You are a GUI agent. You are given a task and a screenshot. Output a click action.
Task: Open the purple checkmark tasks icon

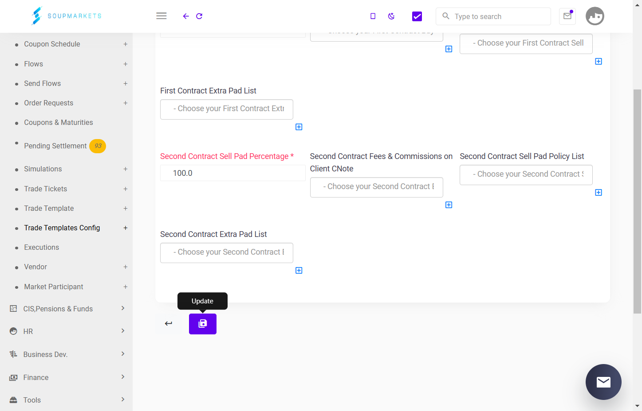coord(417,16)
